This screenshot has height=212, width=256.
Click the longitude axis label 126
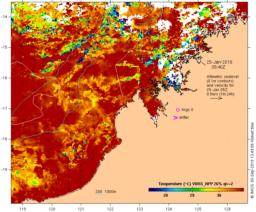click(x=227, y=209)
